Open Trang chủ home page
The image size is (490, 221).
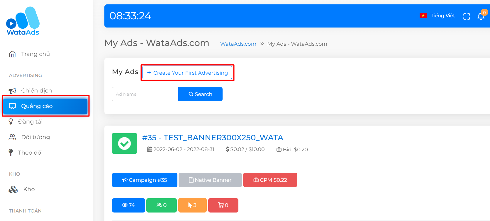coord(35,54)
